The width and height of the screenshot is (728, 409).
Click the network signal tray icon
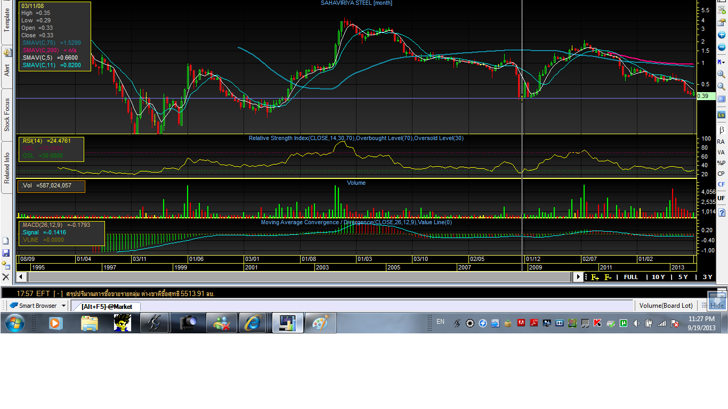662,323
